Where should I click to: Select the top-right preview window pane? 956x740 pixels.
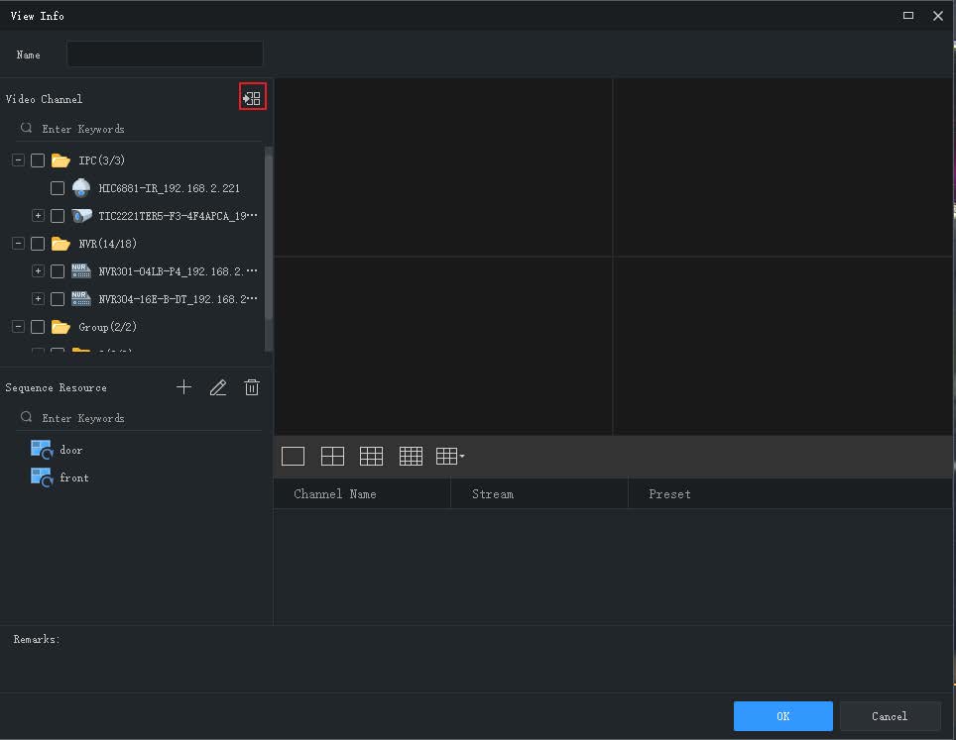[x=782, y=166]
